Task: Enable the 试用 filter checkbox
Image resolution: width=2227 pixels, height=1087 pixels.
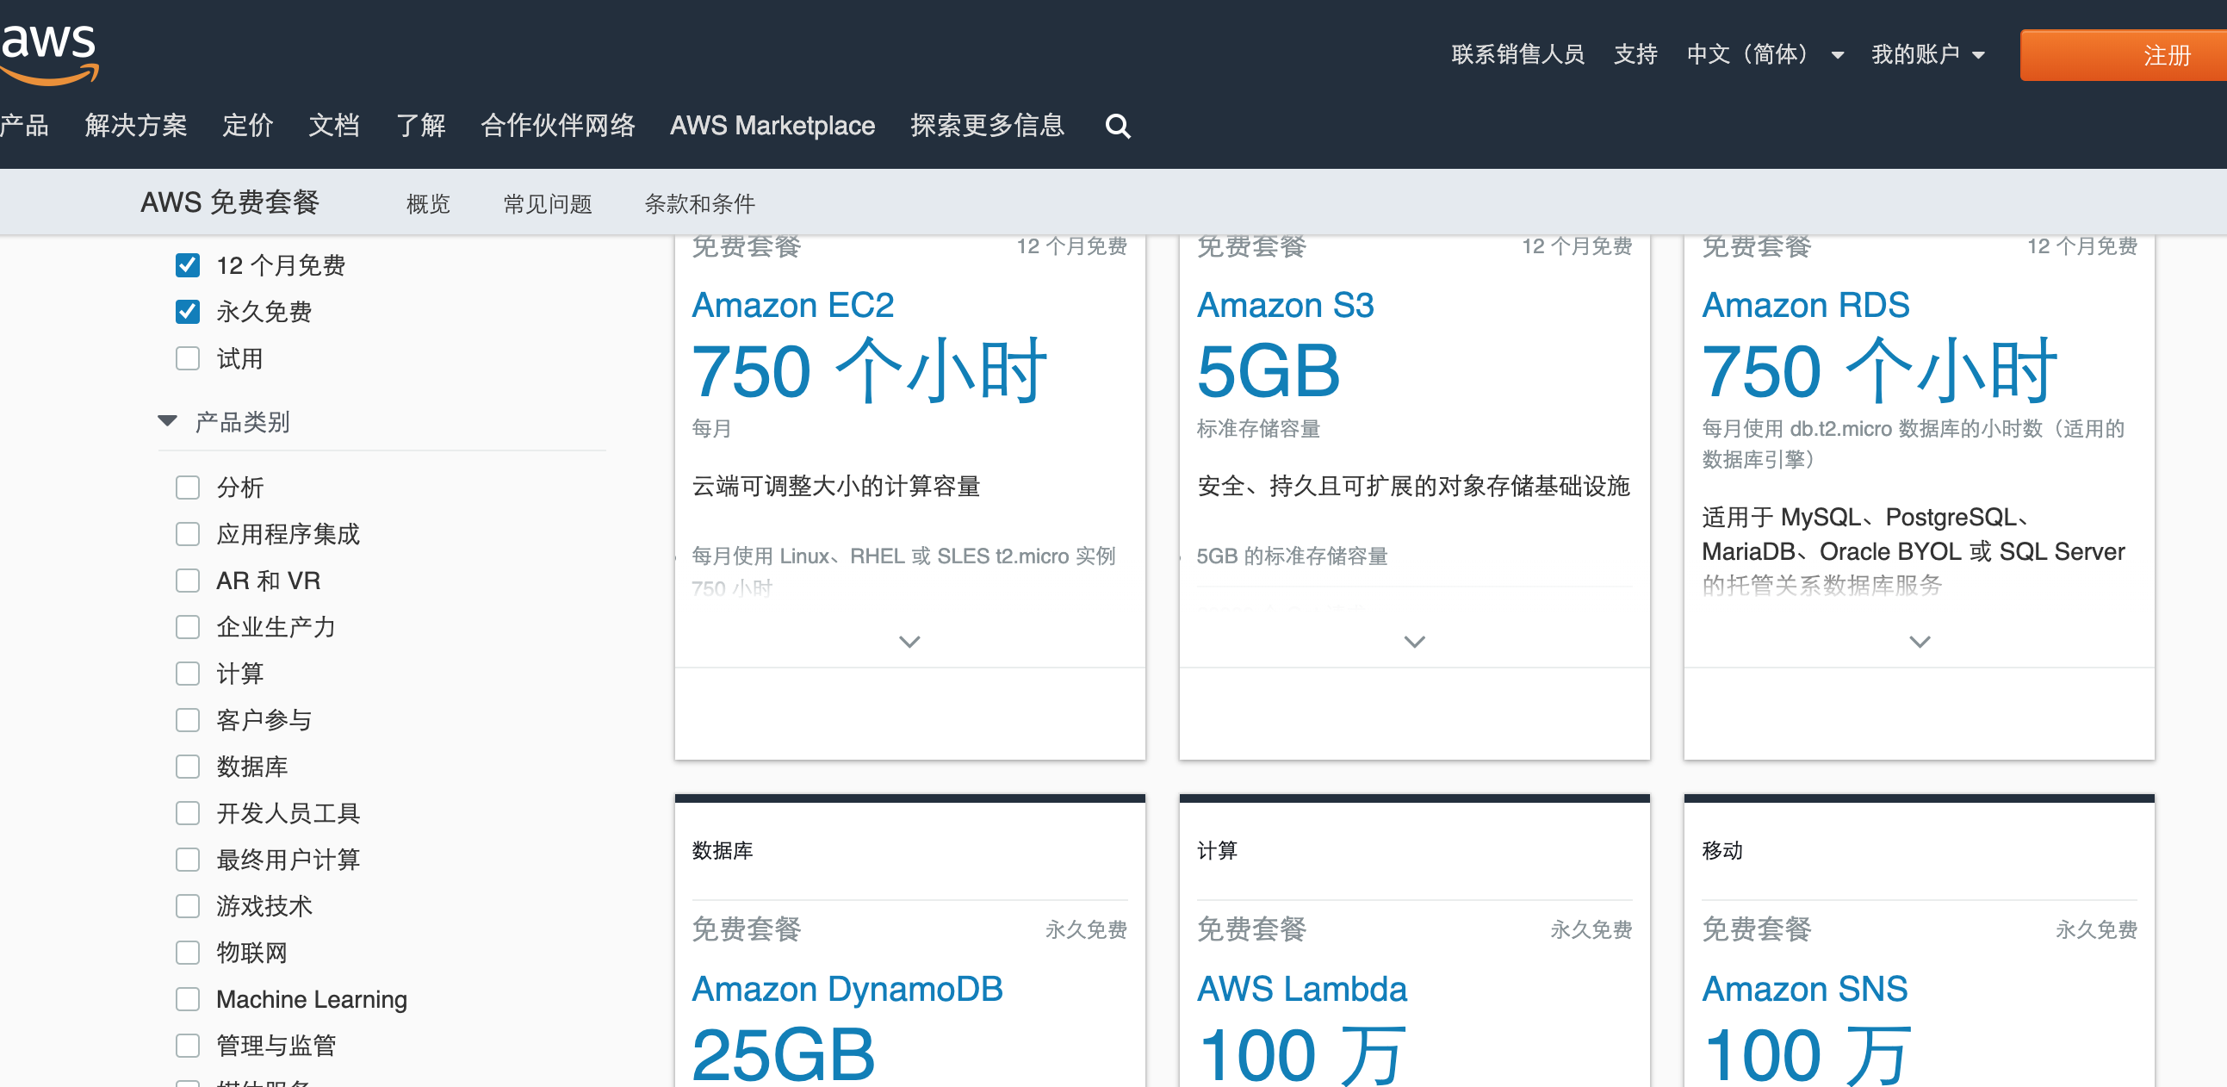Action: pyautogui.click(x=188, y=358)
